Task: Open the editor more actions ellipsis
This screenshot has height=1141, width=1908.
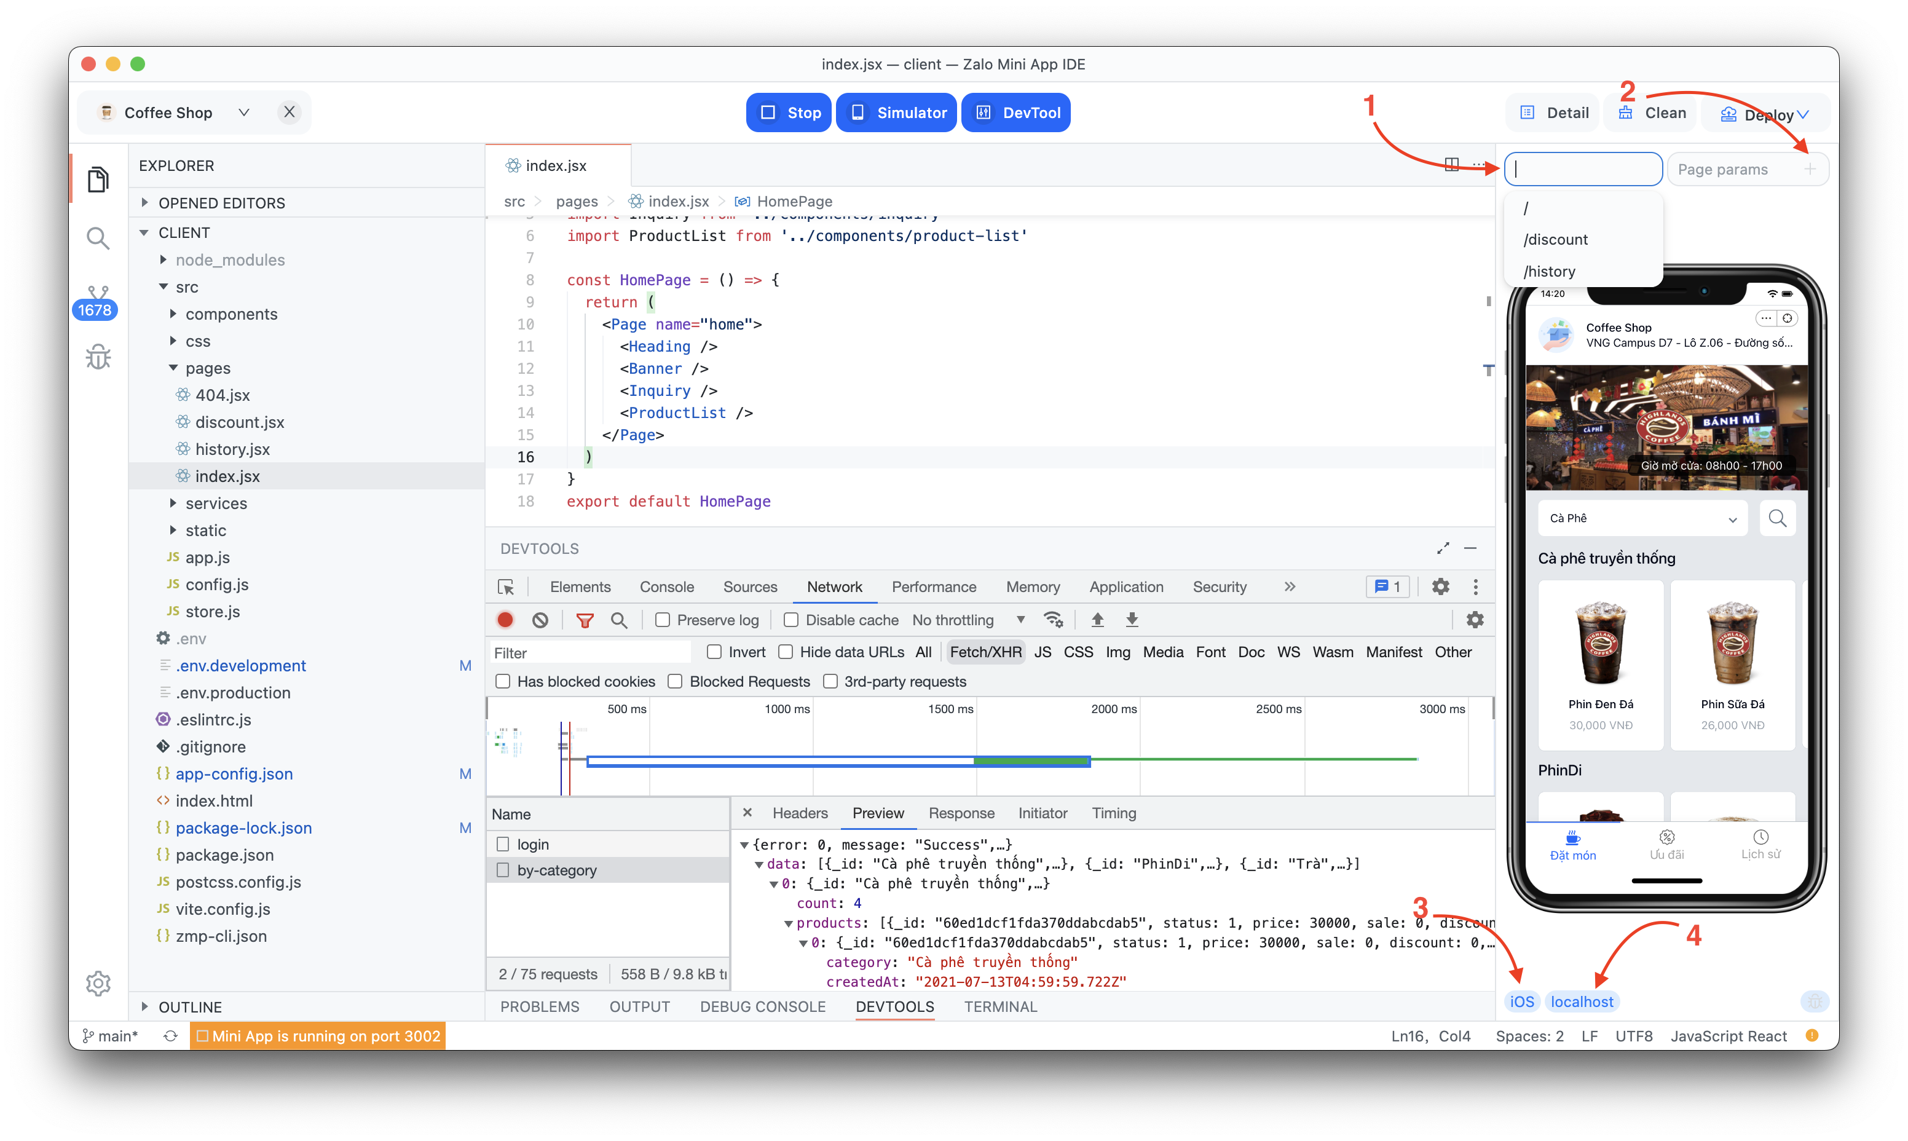Action: [x=1478, y=165]
